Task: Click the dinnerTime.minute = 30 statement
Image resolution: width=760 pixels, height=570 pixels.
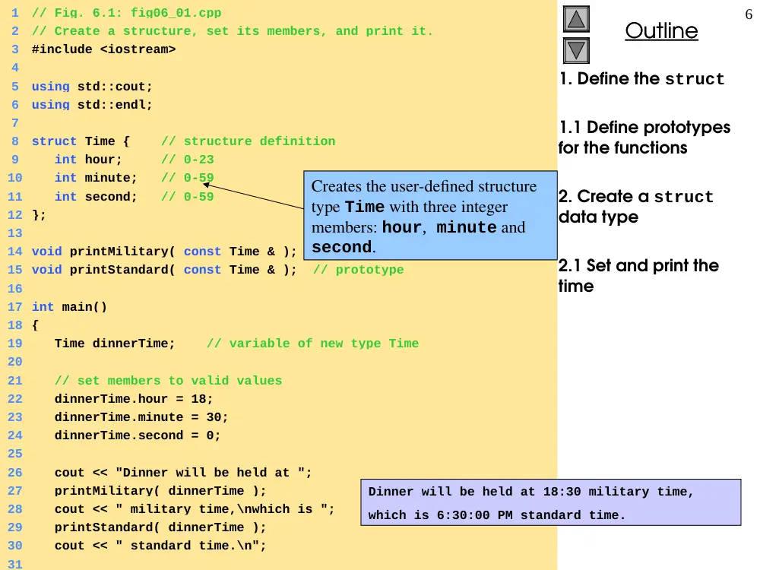Action: click(141, 416)
